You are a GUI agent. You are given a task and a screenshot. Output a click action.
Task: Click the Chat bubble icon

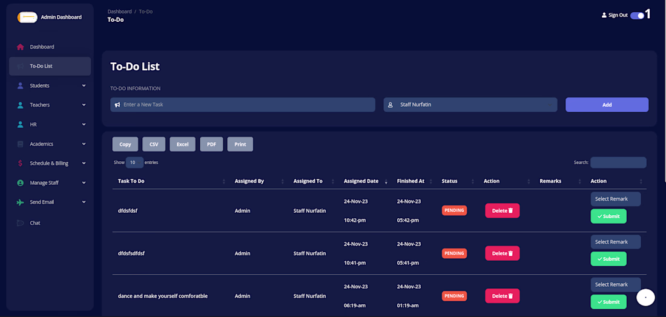20,222
